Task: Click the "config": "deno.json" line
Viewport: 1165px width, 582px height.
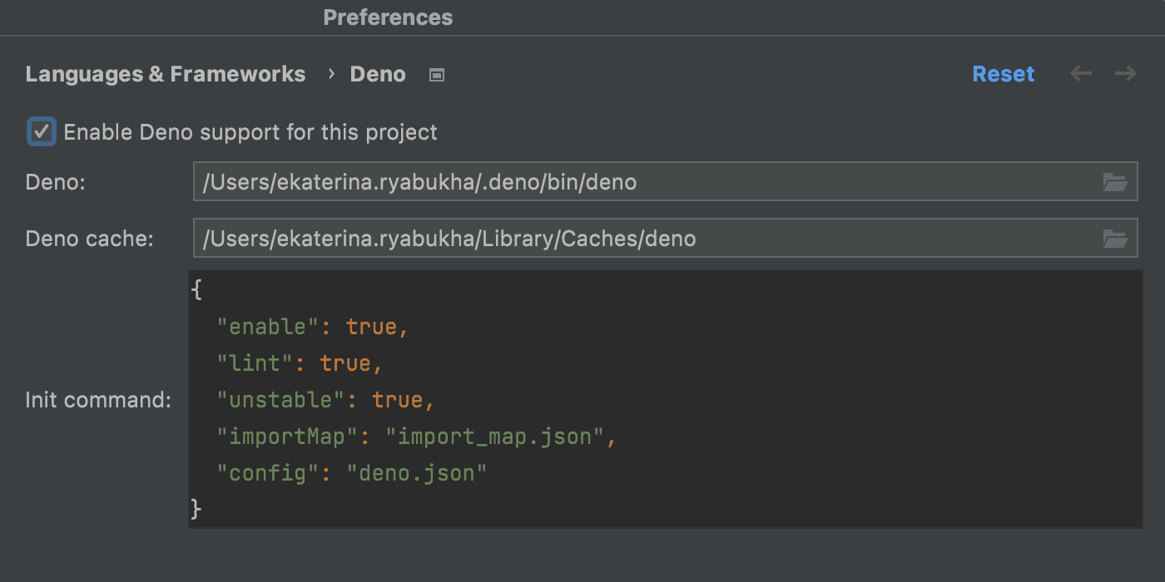Action: (x=351, y=473)
